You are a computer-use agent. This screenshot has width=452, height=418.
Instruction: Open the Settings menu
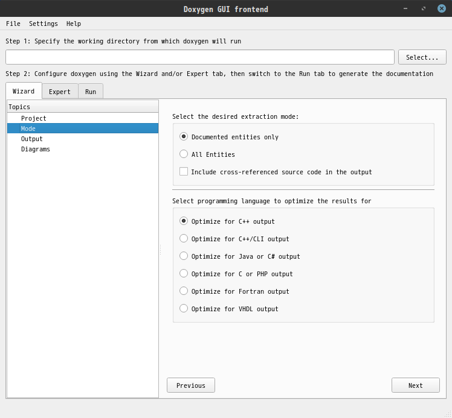click(44, 24)
